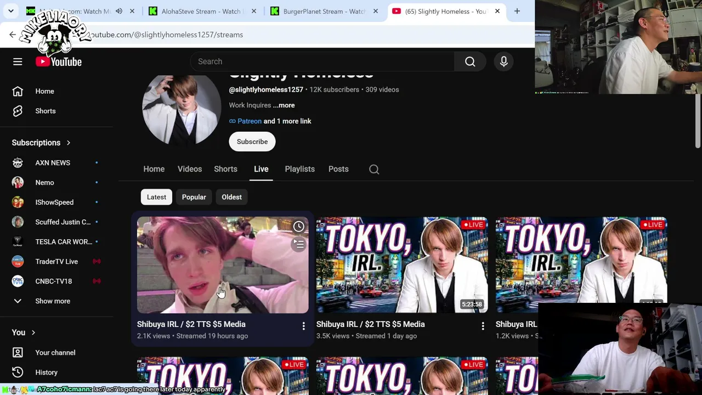Switch to the channel Shorts tab
Screen dimensions: 702x395
click(225, 169)
